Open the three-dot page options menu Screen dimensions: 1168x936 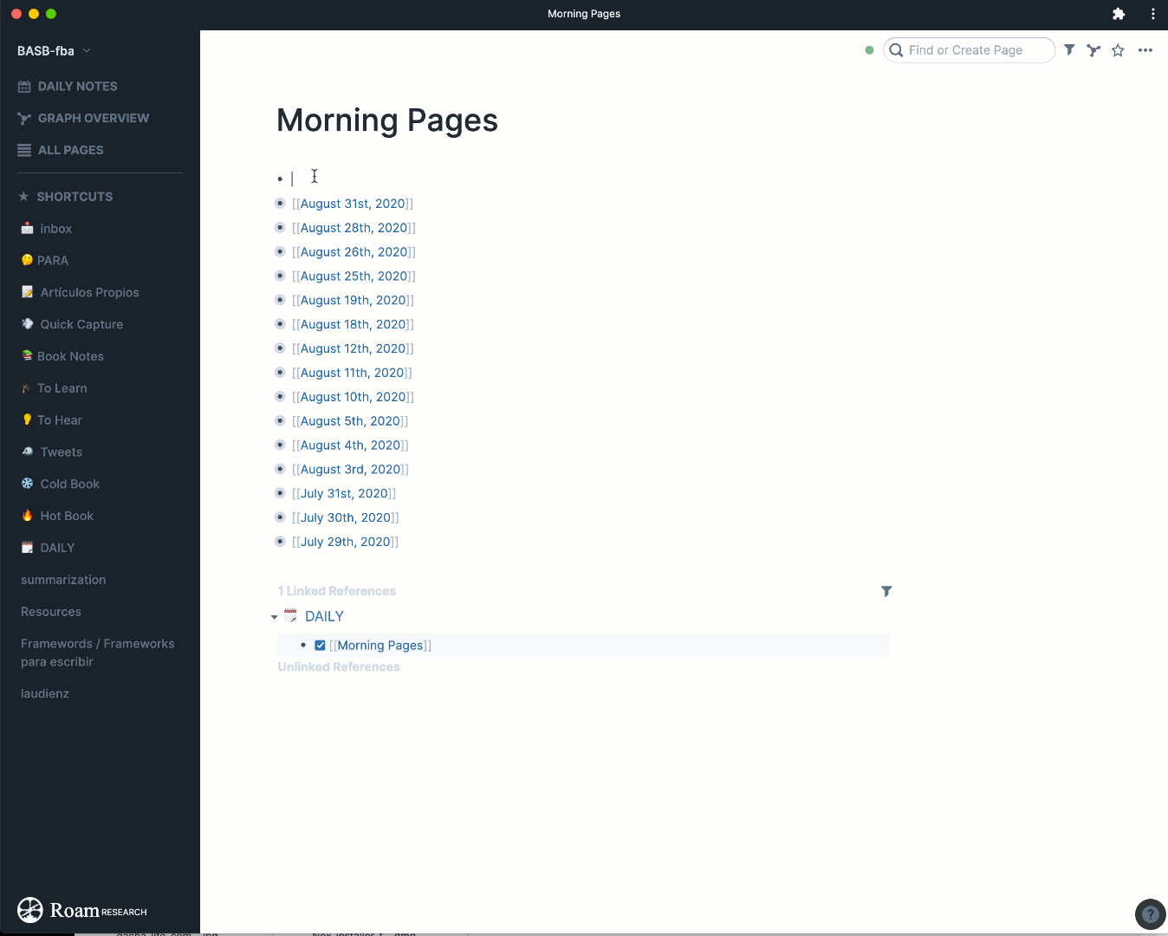(1145, 50)
